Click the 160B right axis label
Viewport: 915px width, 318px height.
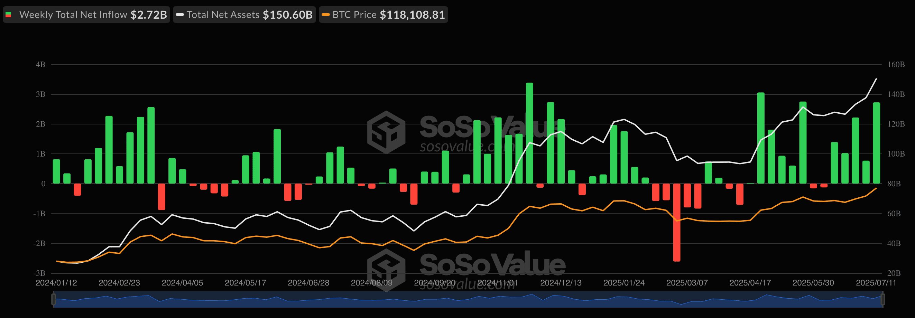[x=896, y=65]
